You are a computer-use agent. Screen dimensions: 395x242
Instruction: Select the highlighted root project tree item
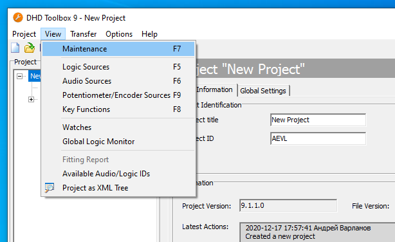click(x=35, y=76)
